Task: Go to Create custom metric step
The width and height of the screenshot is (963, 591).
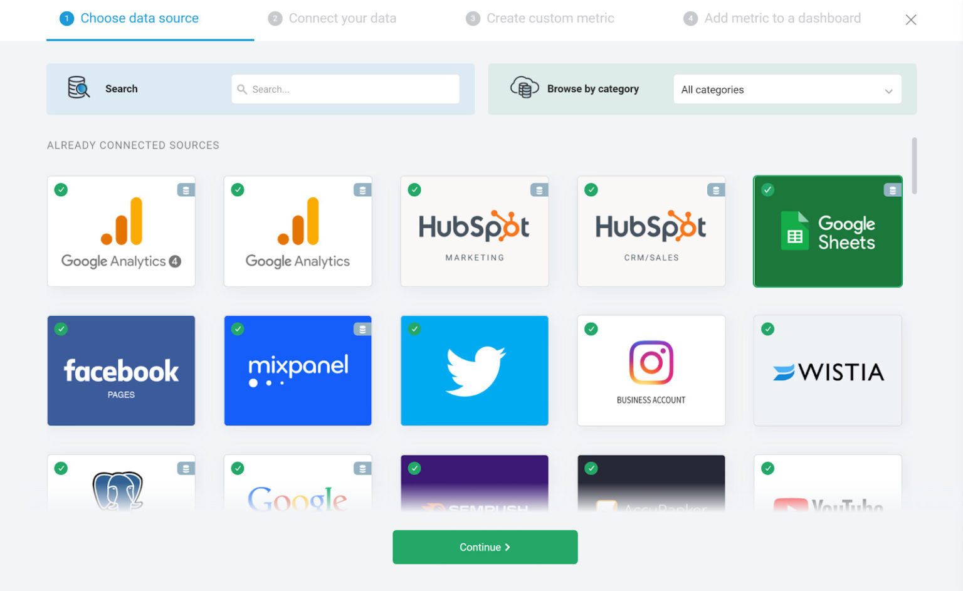Action: click(550, 18)
